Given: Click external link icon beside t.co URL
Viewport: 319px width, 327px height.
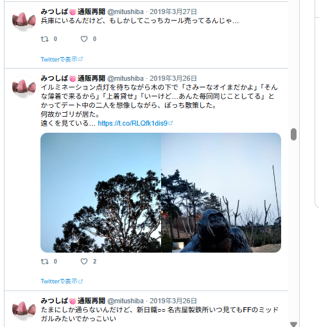Looking at the screenshot, I should click(x=171, y=123).
